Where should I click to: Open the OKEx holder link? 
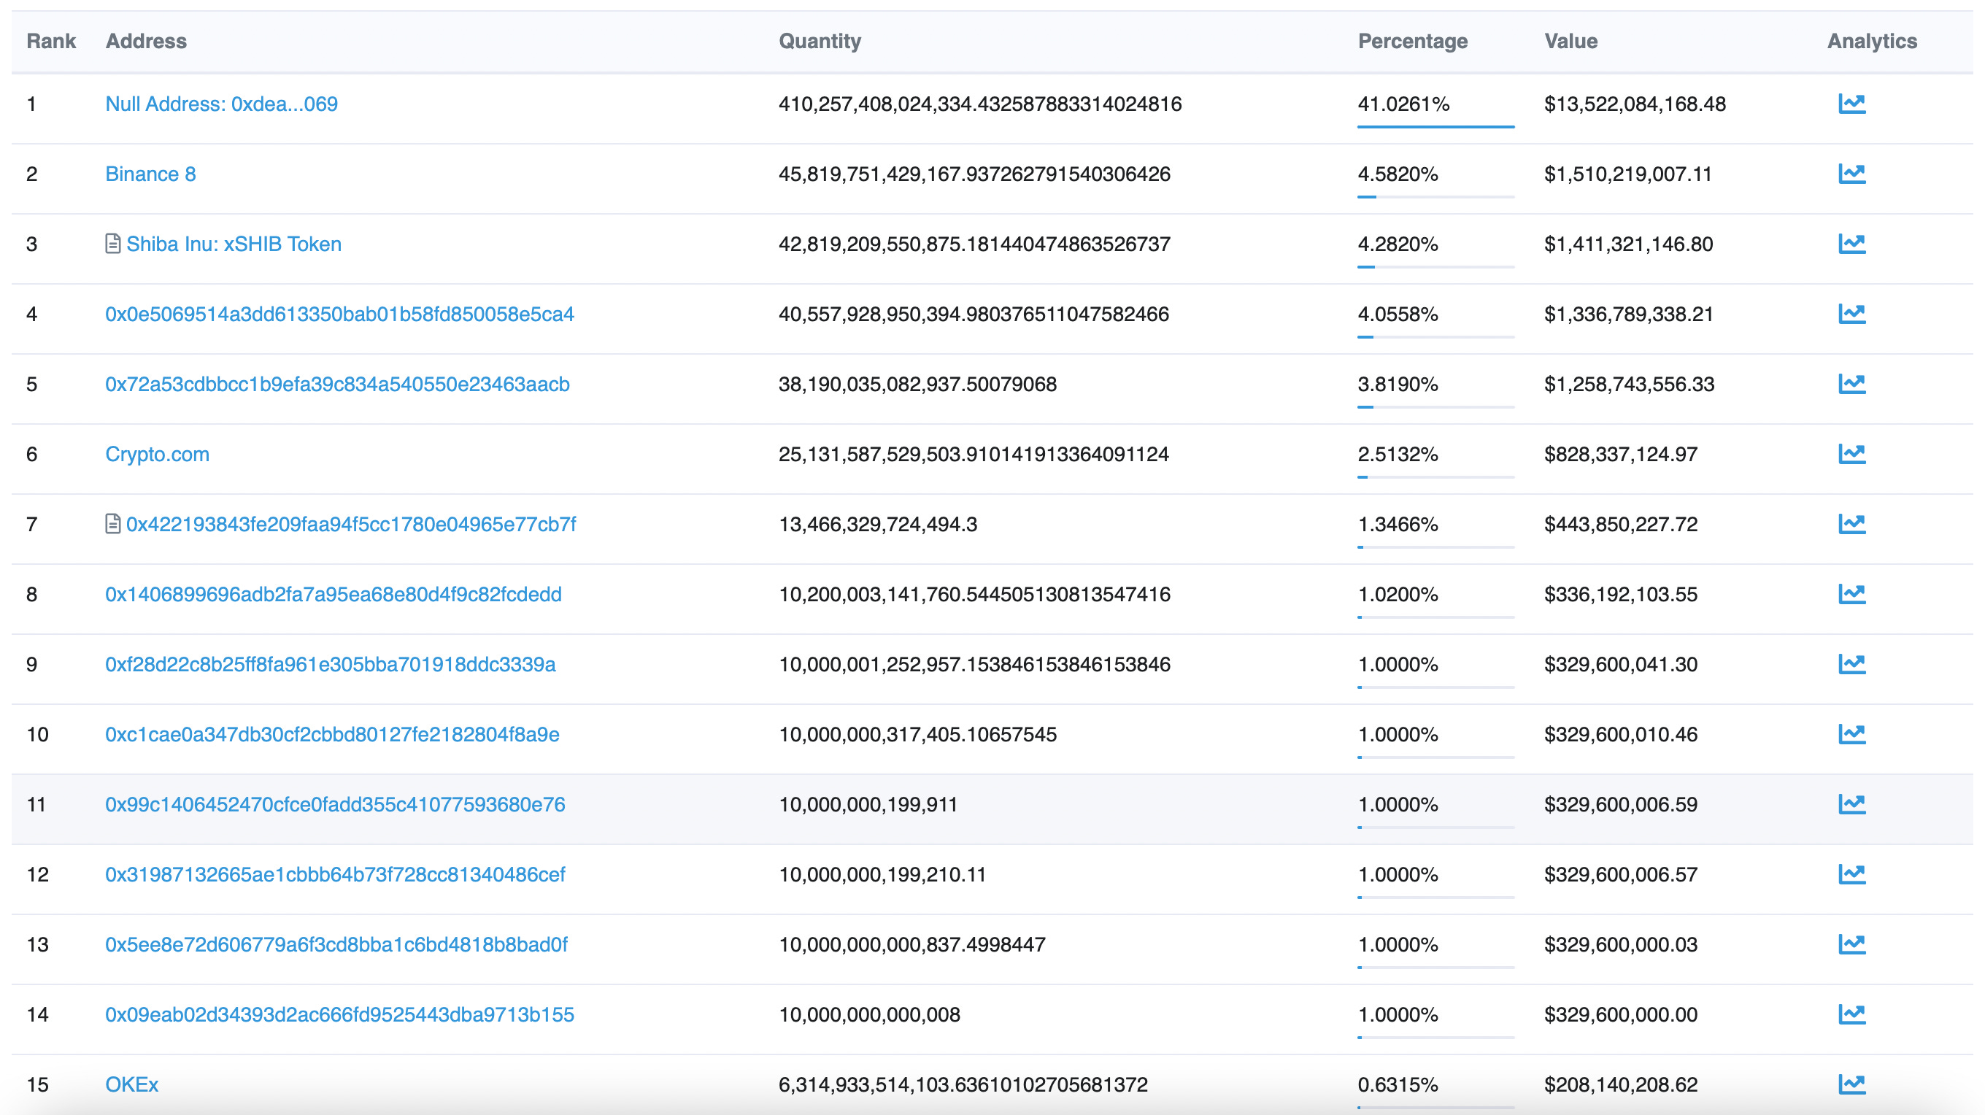pyautogui.click(x=132, y=1086)
